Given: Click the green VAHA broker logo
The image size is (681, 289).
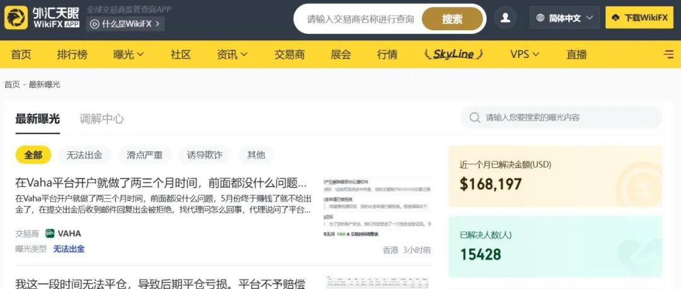Looking at the screenshot, I should (50, 234).
